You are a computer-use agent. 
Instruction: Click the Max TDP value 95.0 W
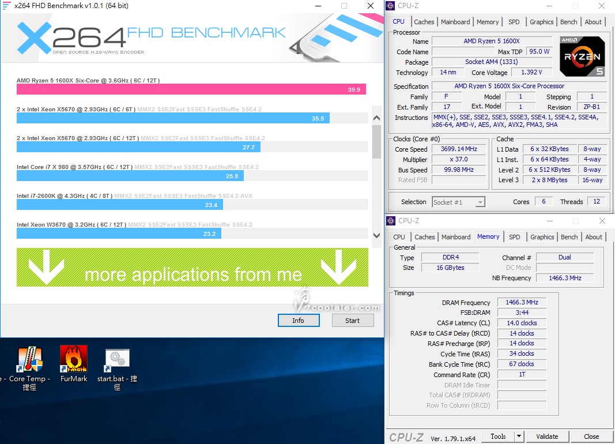pyautogui.click(x=539, y=51)
